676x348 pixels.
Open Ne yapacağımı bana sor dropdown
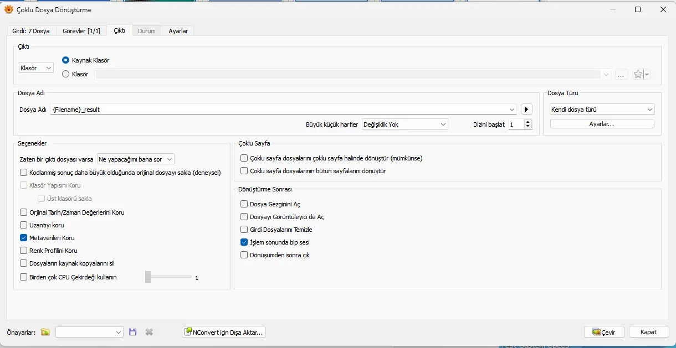(136, 159)
